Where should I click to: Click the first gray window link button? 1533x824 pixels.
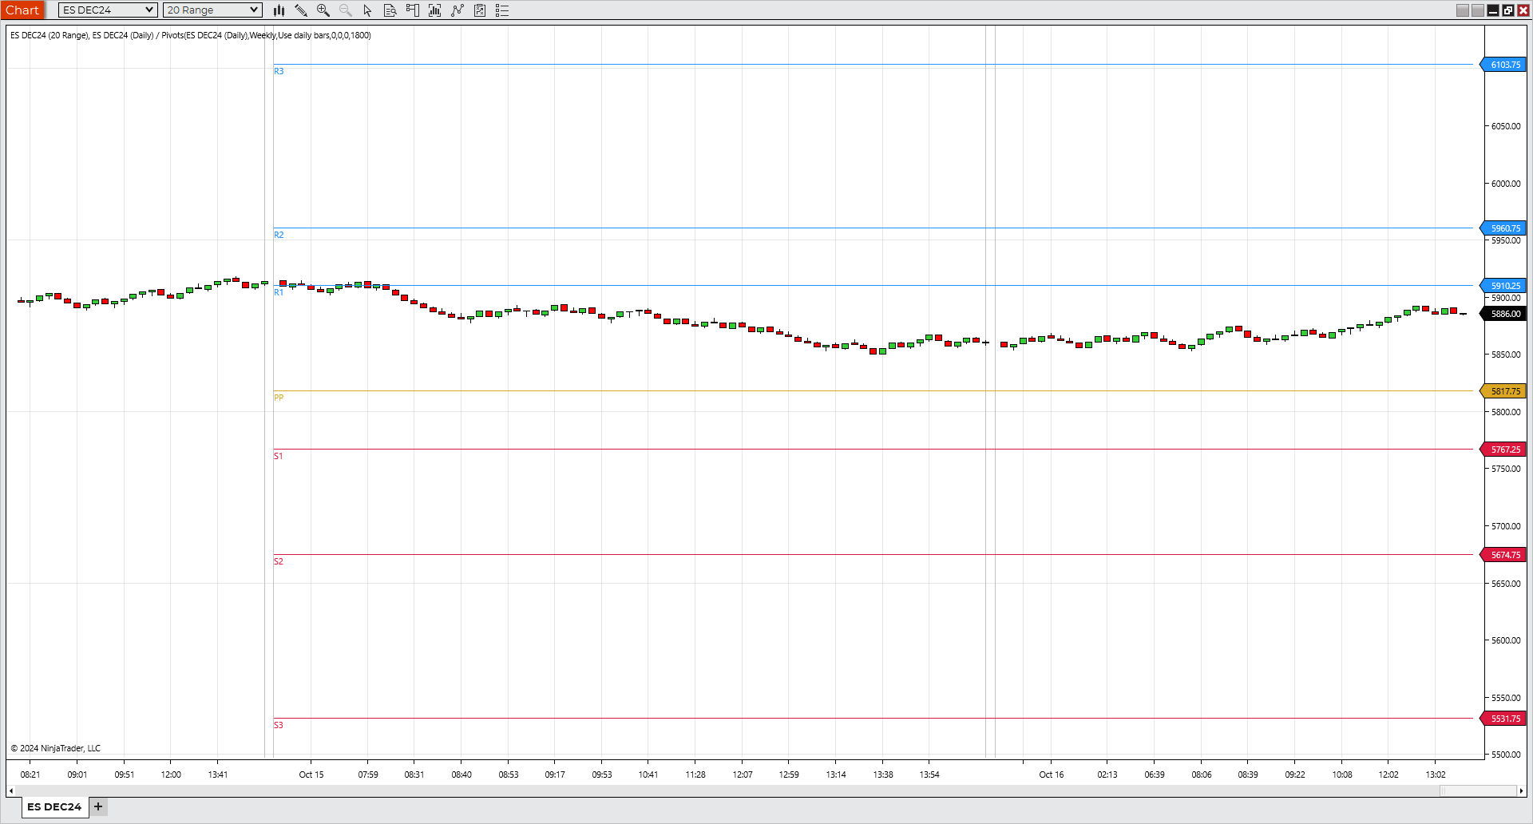(1463, 10)
